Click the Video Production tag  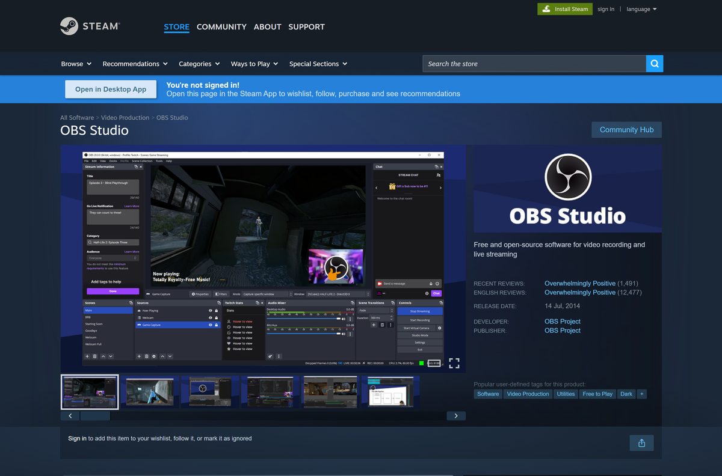528,394
